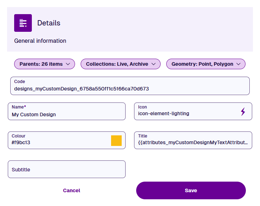Image resolution: width=260 pixels, height=206 pixels.
Task: Click the Name* field label
Action: click(19, 107)
